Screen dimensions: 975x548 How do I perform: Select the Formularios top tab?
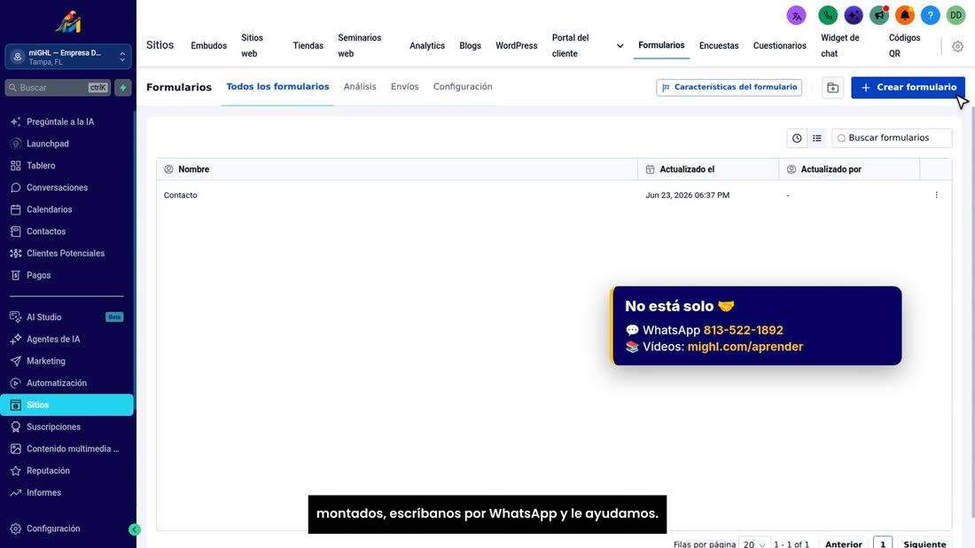tap(661, 45)
